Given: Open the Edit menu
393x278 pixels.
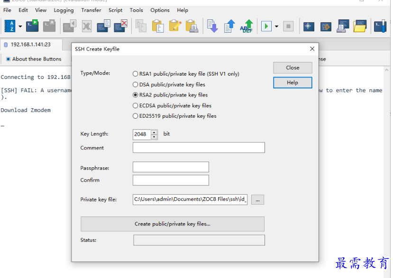Looking at the screenshot, I should click(x=23, y=10).
